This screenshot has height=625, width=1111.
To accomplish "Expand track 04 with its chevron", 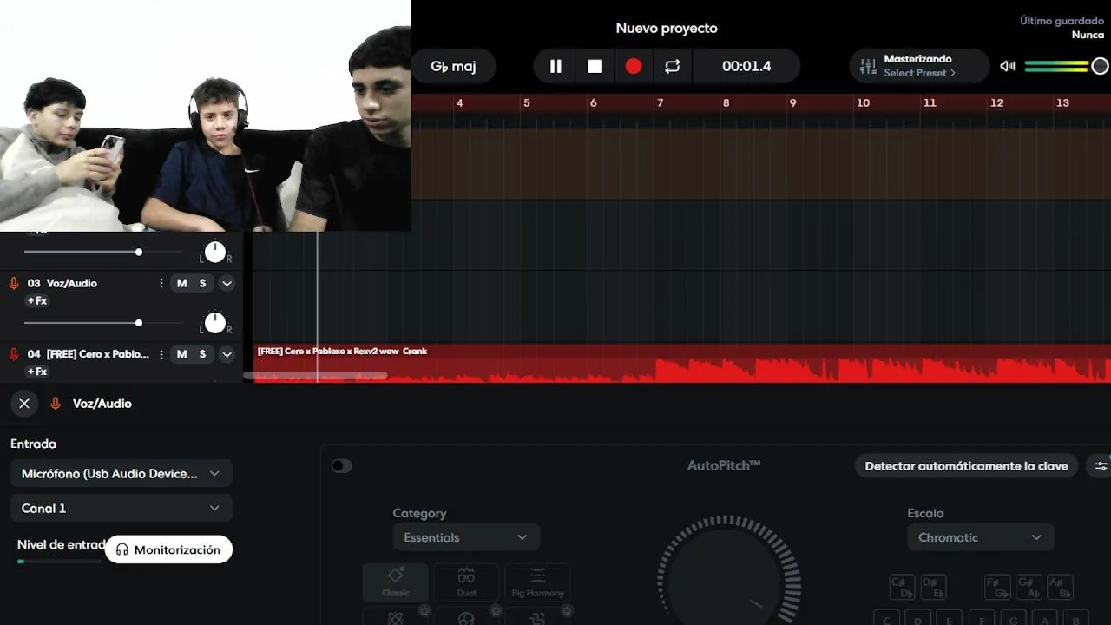I will pos(227,354).
